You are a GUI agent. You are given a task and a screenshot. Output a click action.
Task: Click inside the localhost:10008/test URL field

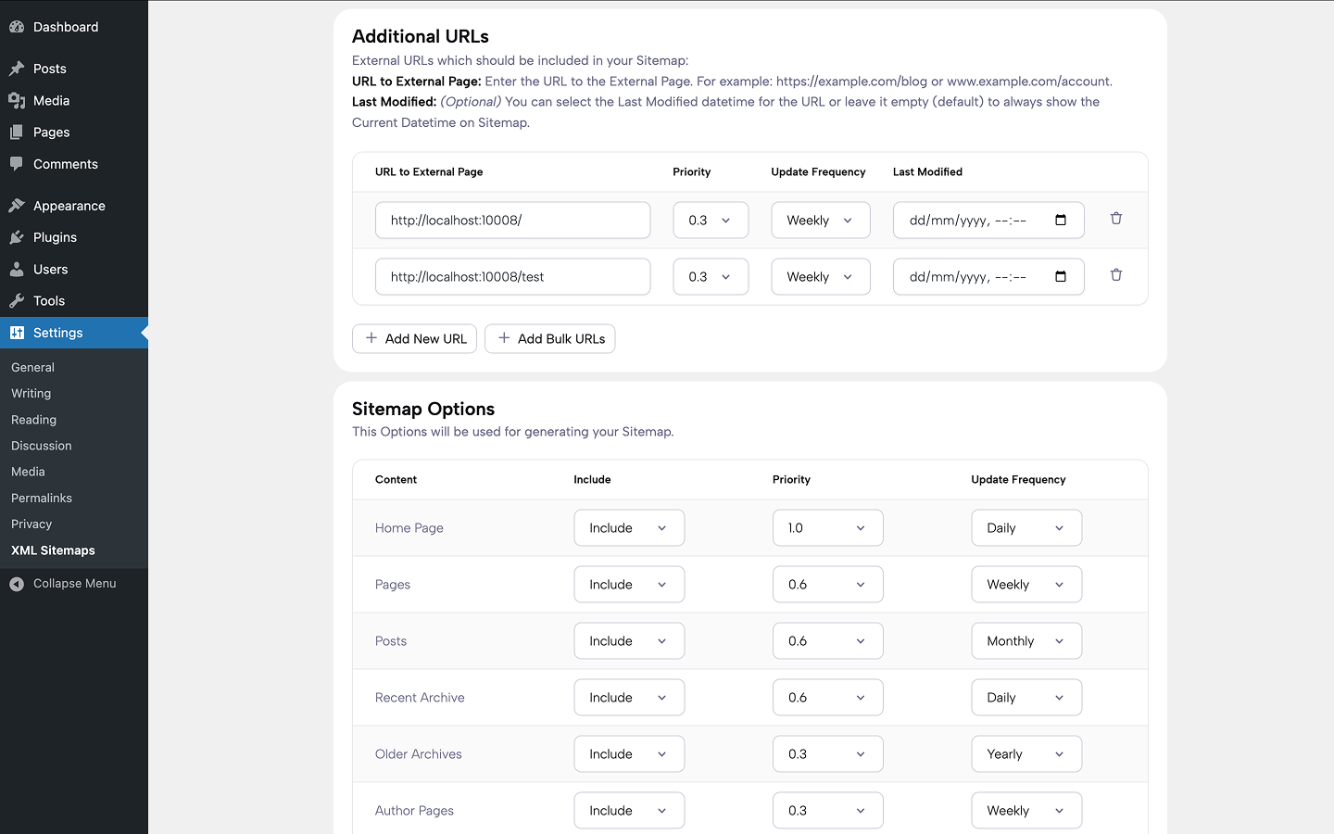point(512,276)
